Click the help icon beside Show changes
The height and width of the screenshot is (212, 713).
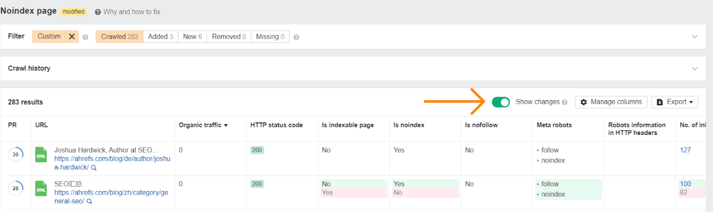click(565, 102)
